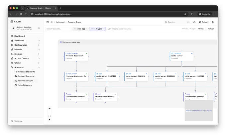
Task: Click the Access Control lock icon
Action: [12, 58]
